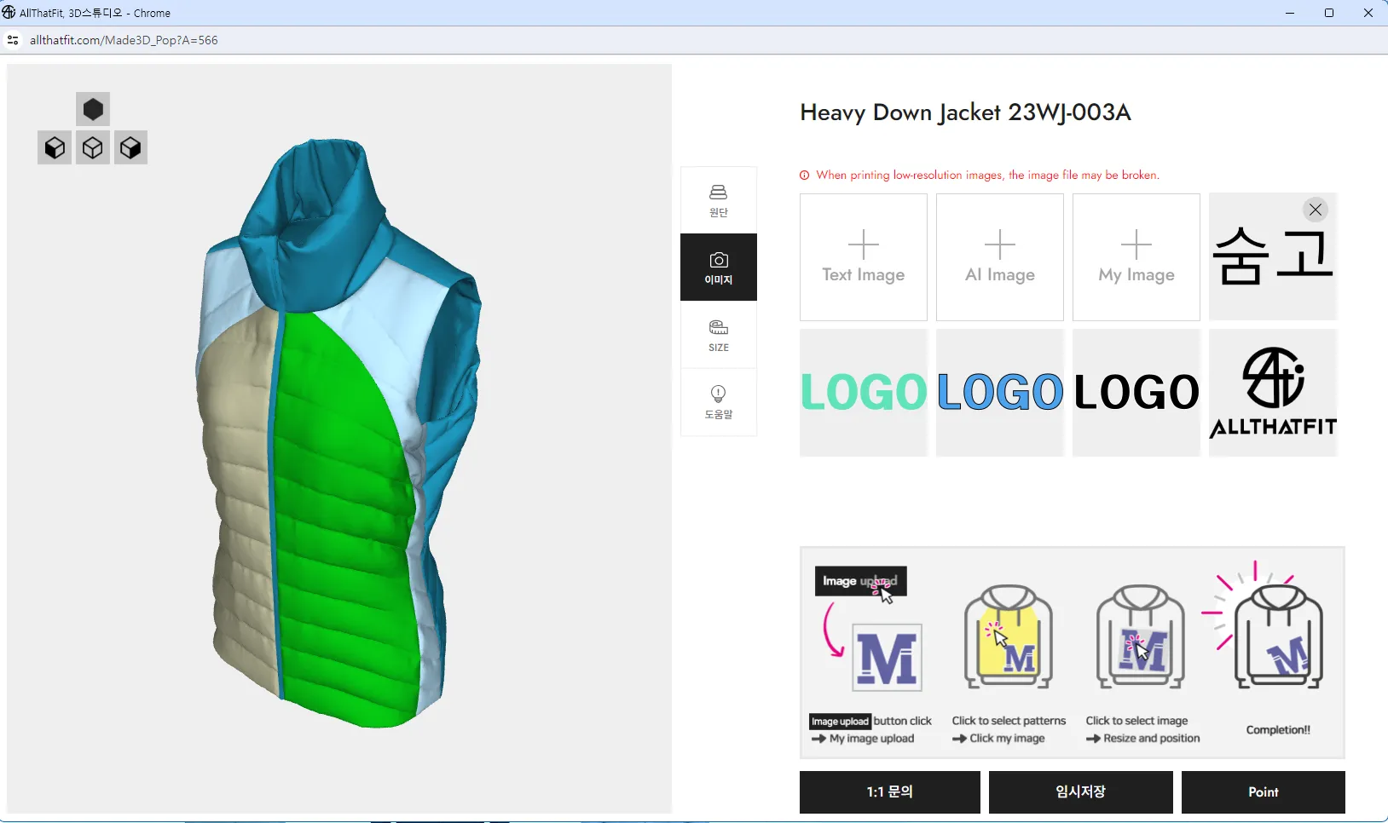Switch to the 이미지 camera tab
This screenshot has height=823, width=1388.
tap(718, 268)
